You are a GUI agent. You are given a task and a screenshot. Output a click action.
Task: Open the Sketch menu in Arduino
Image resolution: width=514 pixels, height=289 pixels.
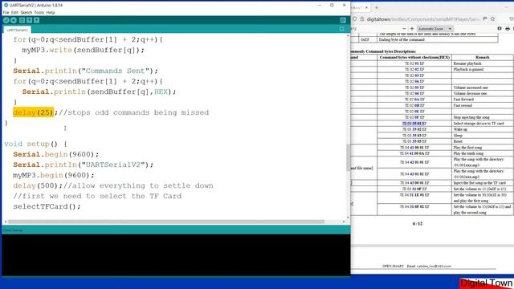tap(27, 13)
